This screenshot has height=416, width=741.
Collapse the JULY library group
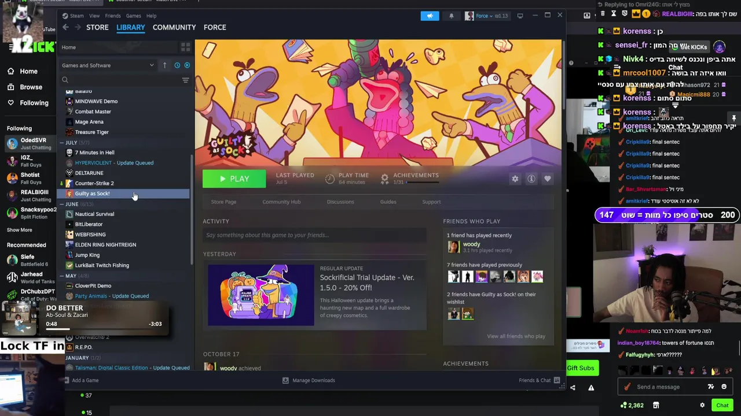click(x=62, y=143)
